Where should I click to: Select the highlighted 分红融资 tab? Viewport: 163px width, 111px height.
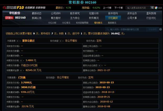point(113,18)
